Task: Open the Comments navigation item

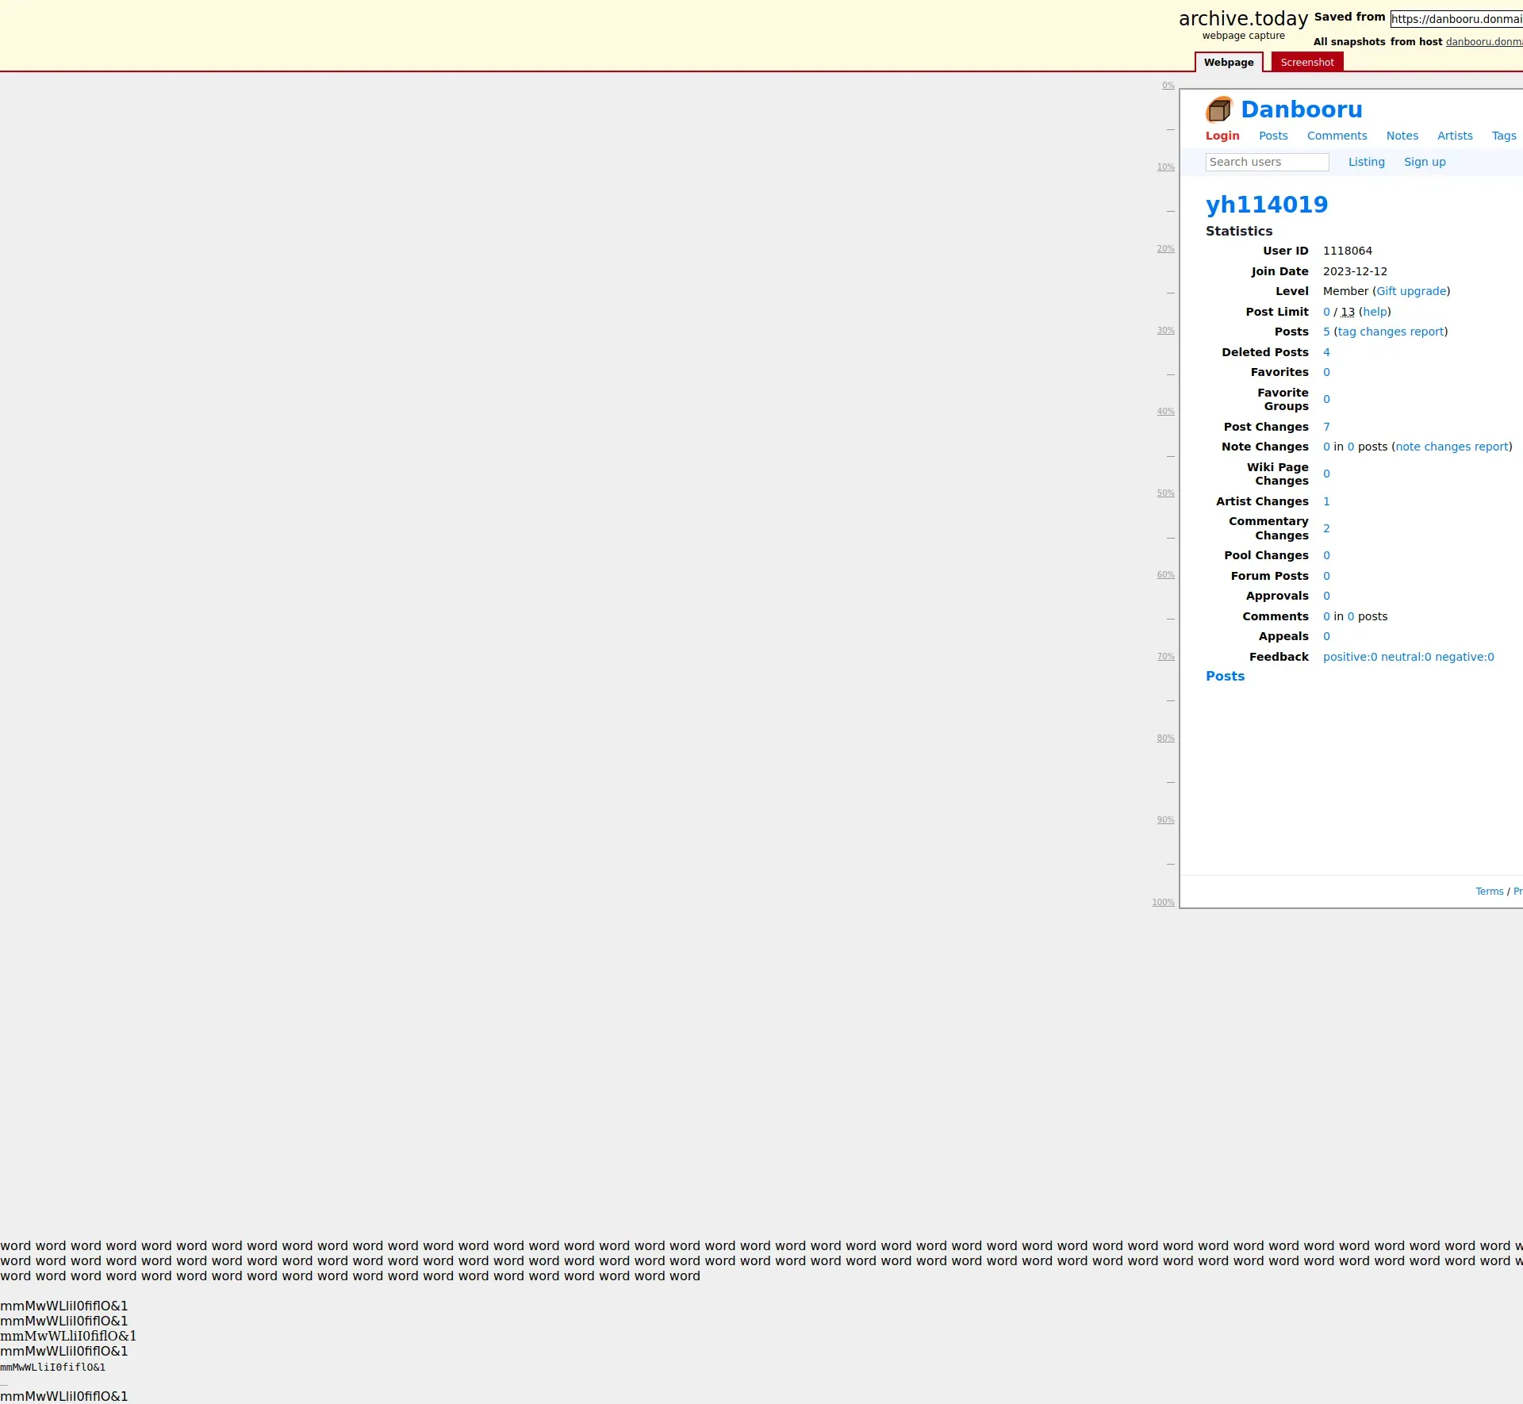Action: pos(1337,136)
